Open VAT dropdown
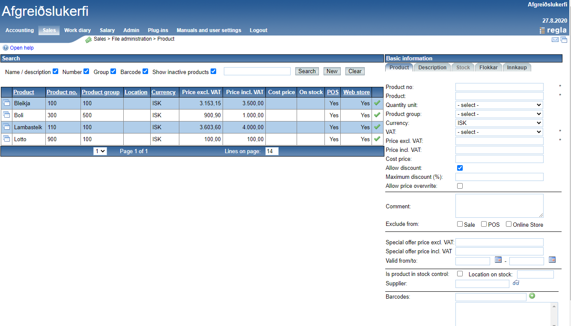 click(x=499, y=132)
